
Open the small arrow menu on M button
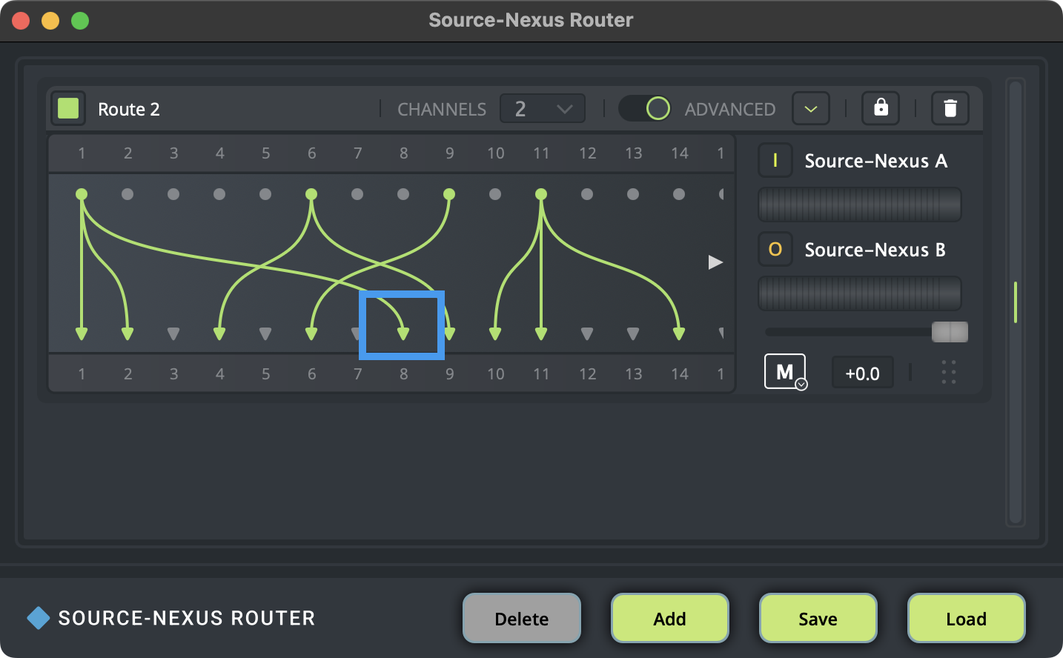(x=801, y=385)
